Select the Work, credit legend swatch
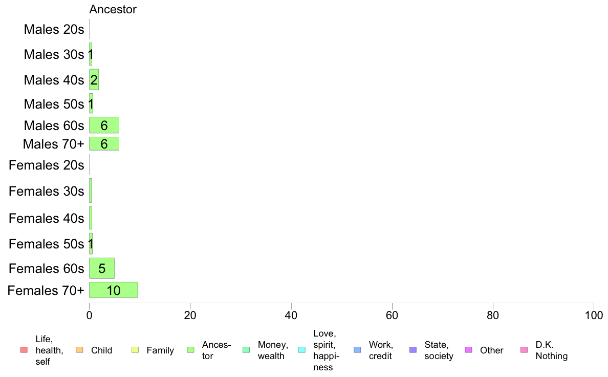The width and height of the screenshot is (608, 377). (x=358, y=350)
